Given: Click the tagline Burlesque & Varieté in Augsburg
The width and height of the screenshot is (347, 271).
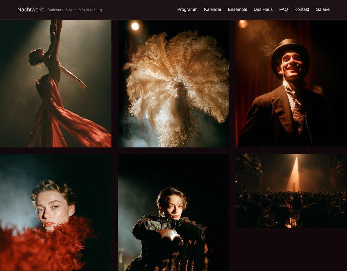Looking at the screenshot, I should (x=75, y=10).
